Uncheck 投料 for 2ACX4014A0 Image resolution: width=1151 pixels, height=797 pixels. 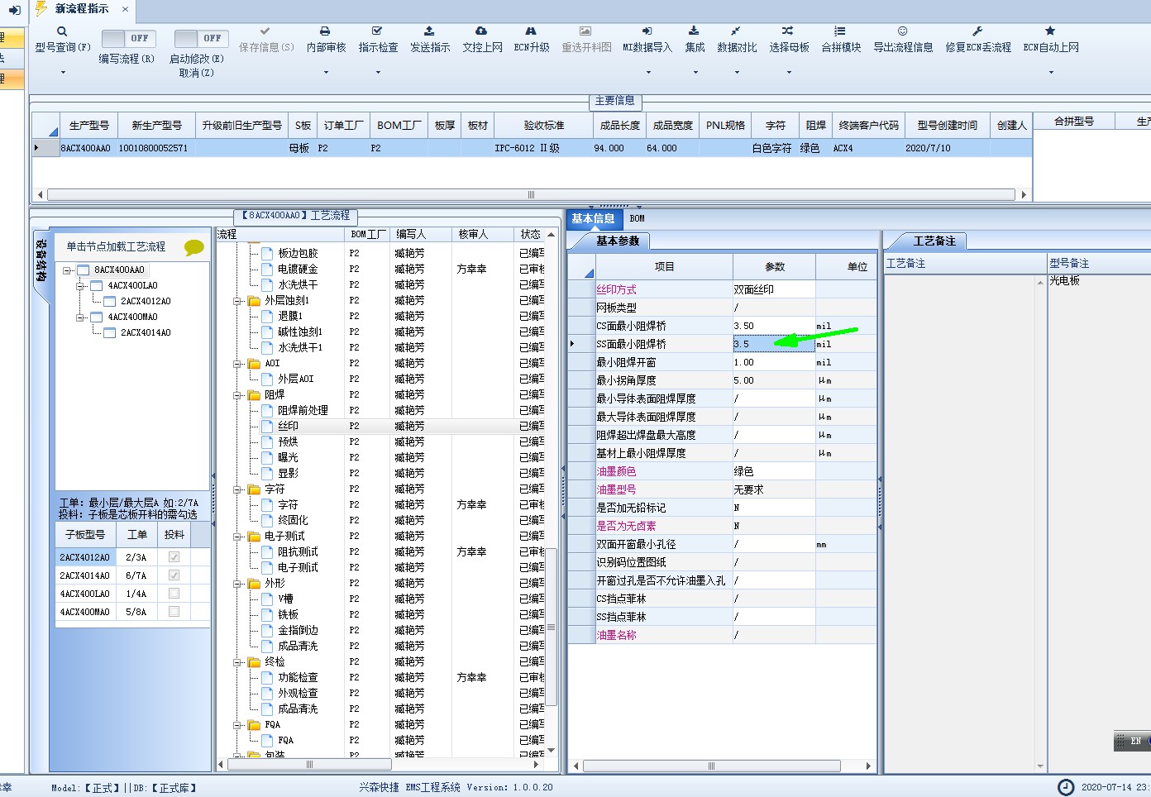[x=174, y=575]
